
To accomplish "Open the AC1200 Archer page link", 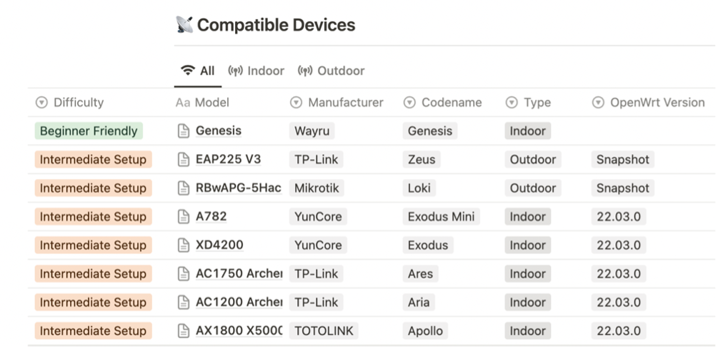I will [239, 302].
